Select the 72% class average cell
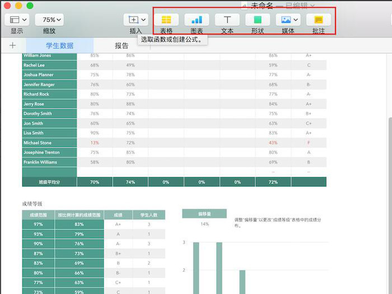The height and width of the screenshot is (294, 392). click(x=273, y=182)
